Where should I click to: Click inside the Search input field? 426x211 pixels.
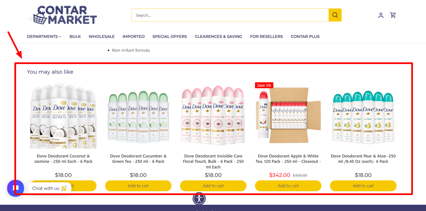point(230,15)
